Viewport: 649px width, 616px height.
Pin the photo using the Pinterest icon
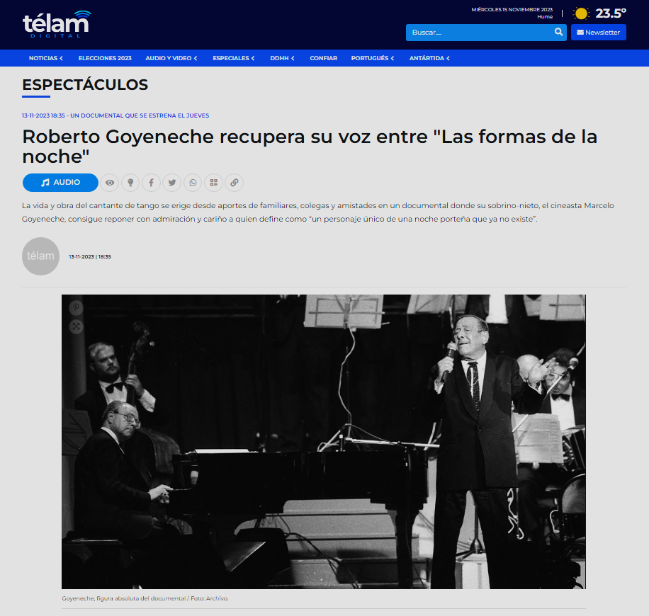76,308
